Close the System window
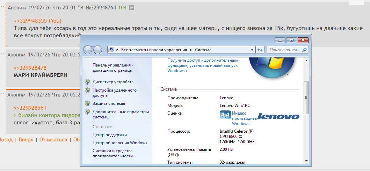This screenshot has height=171, width=370. point(303,40)
